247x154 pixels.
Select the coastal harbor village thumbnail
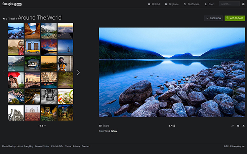[16, 97]
